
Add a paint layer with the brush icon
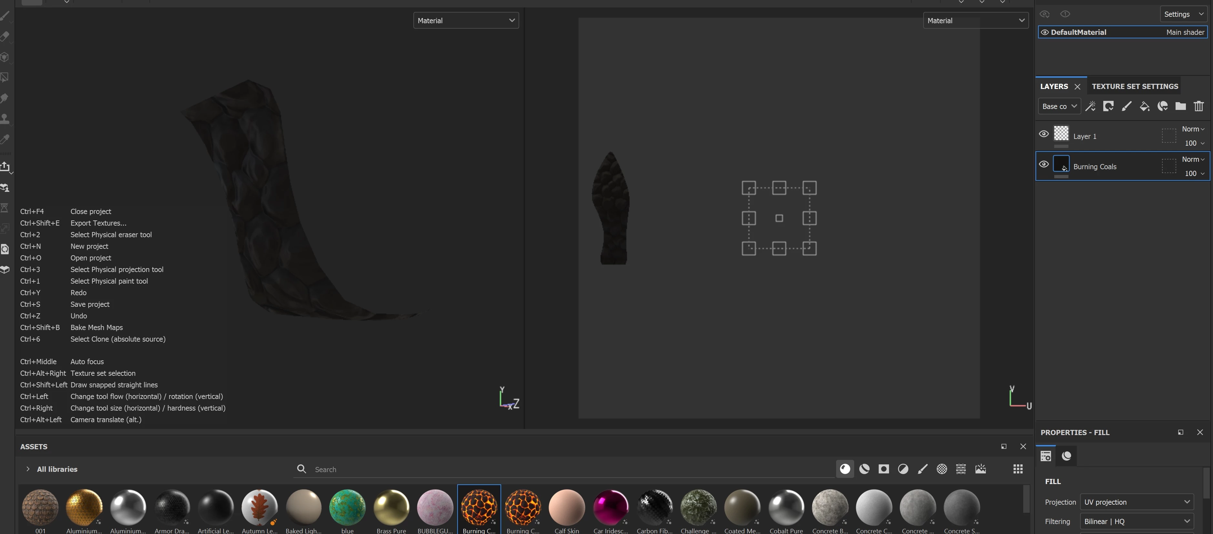coord(1126,106)
